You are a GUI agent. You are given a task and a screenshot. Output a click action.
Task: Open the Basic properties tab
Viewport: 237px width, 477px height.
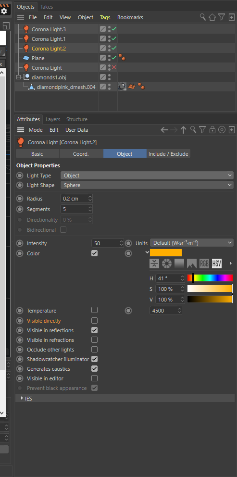click(x=37, y=153)
